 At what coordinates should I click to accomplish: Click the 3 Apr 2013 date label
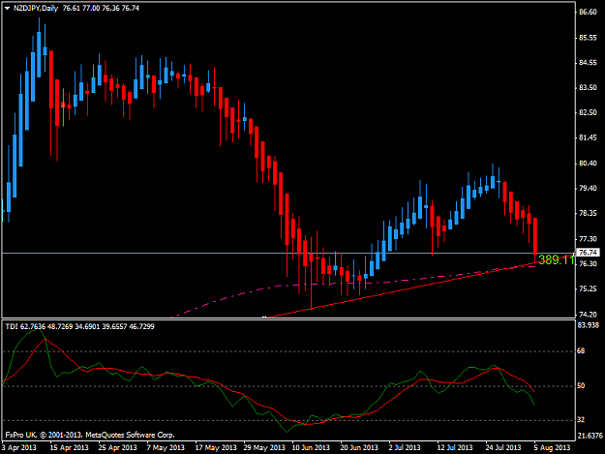[x=19, y=447]
